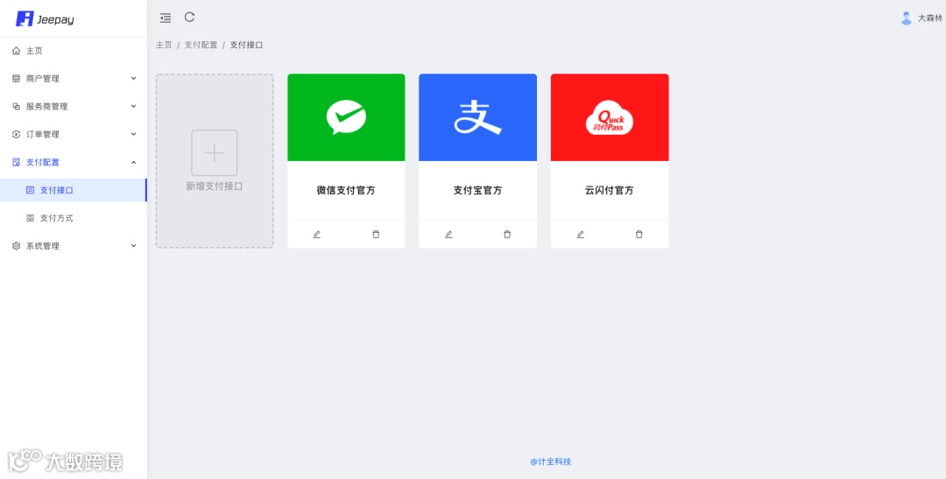Collapse sidebar with the menu fold icon
This screenshot has height=479, width=946.
point(166,18)
